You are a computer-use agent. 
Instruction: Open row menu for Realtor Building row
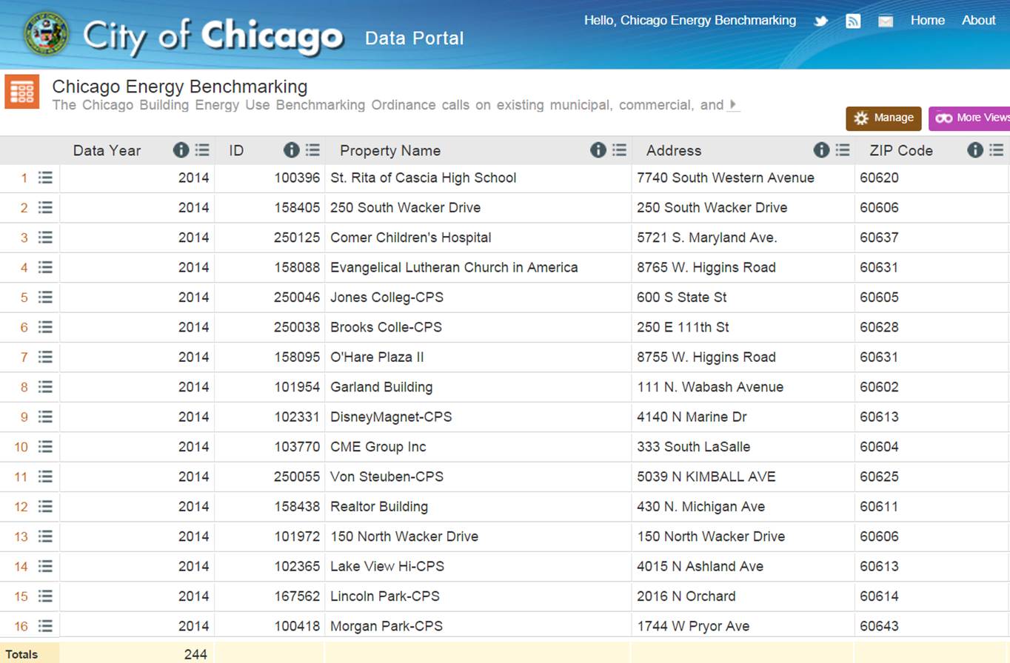pos(45,506)
